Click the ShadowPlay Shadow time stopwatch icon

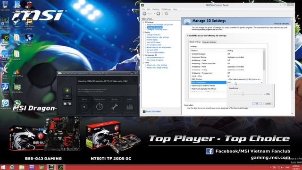(x=100, y=106)
